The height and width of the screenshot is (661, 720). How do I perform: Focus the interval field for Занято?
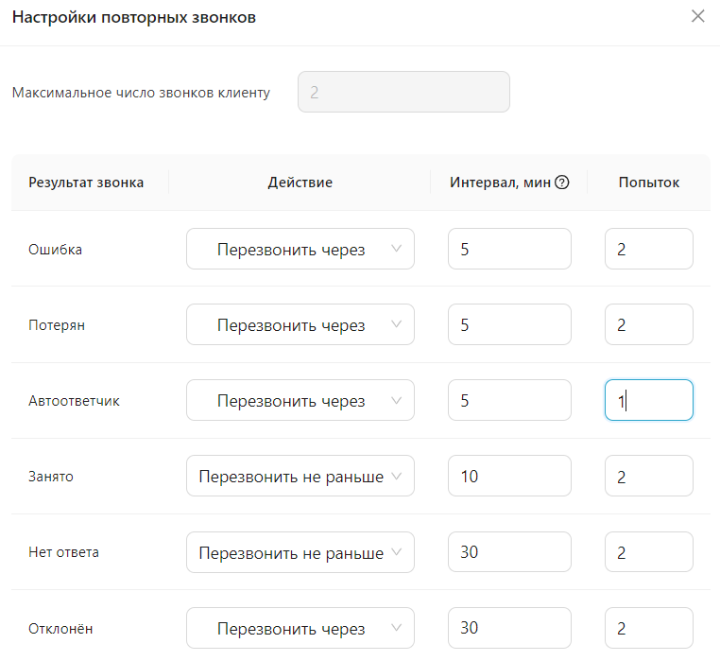[509, 476]
